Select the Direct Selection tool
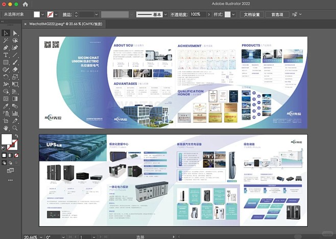 [15, 33]
